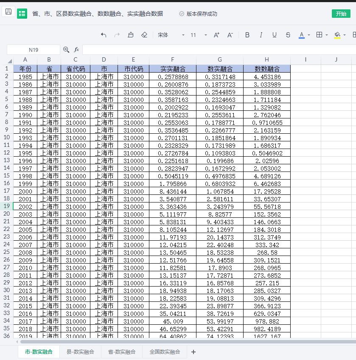Click the cell with value 22.40248

[220, 245]
